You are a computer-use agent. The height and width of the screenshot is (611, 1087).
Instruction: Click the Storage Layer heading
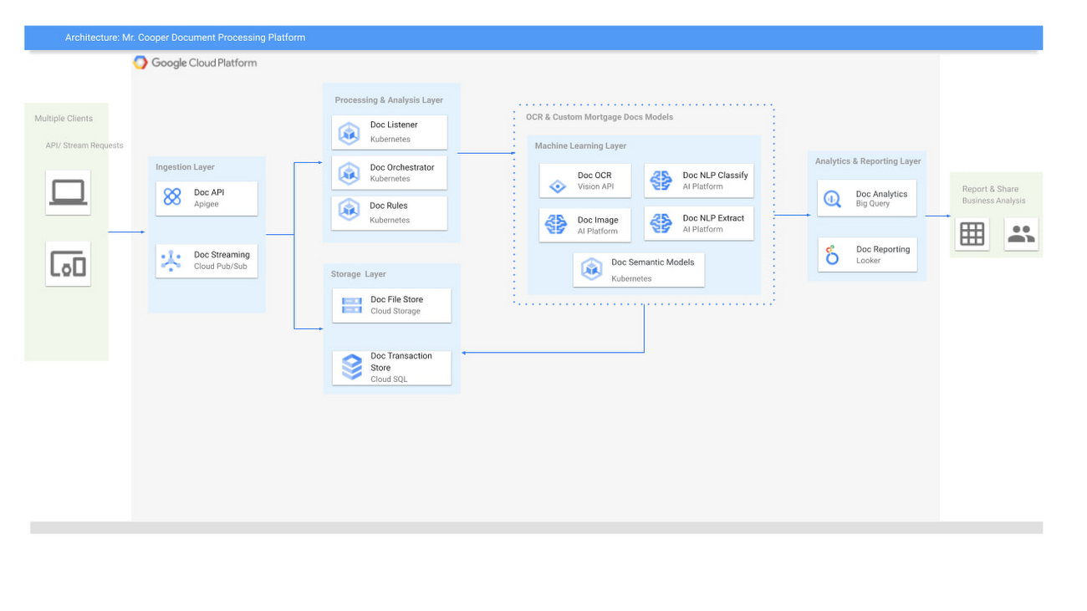(x=359, y=274)
